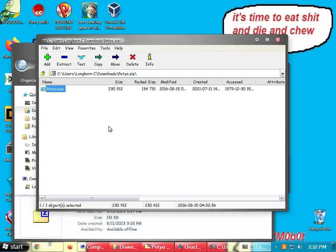Open the Favorites menu
This screenshot has width=336, height=252.
[87, 48]
